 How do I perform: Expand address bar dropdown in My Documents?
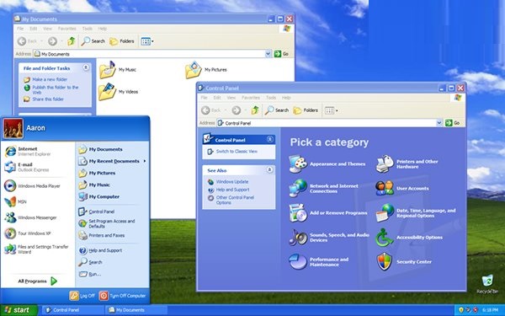(x=268, y=54)
